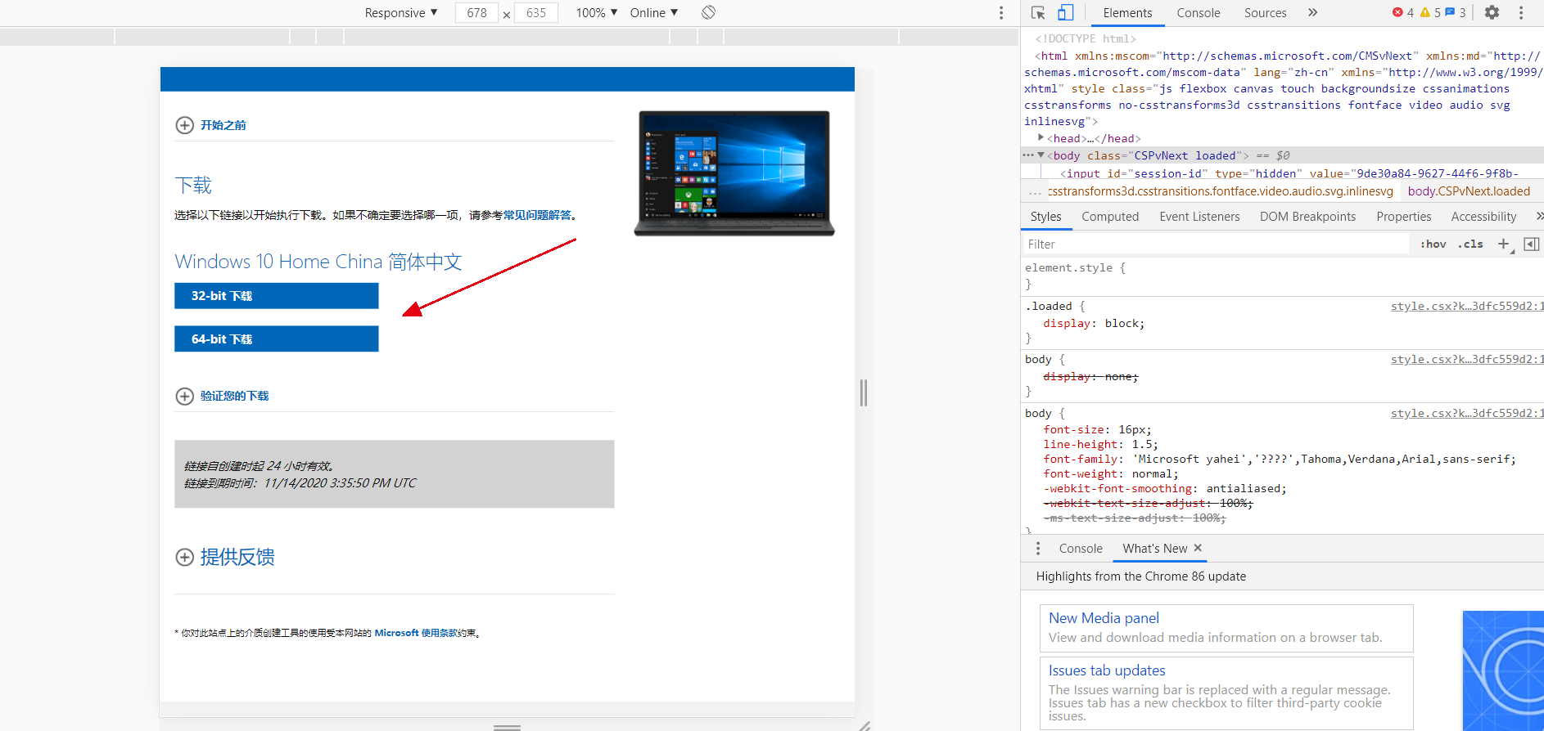Image resolution: width=1544 pixels, height=731 pixels.
Task: Click the viewport right resize handle
Action: coord(864,392)
